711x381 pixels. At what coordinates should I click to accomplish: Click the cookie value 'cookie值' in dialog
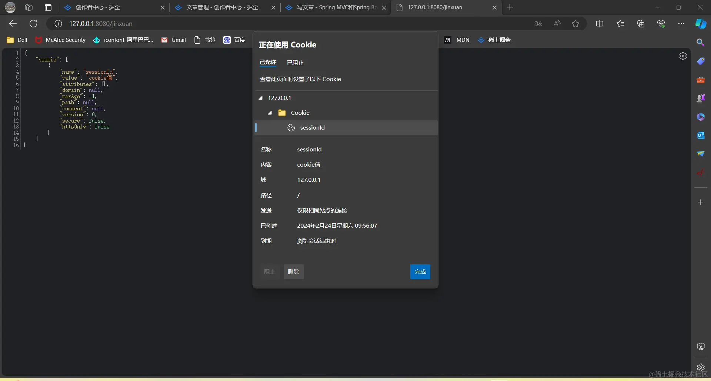click(x=309, y=165)
